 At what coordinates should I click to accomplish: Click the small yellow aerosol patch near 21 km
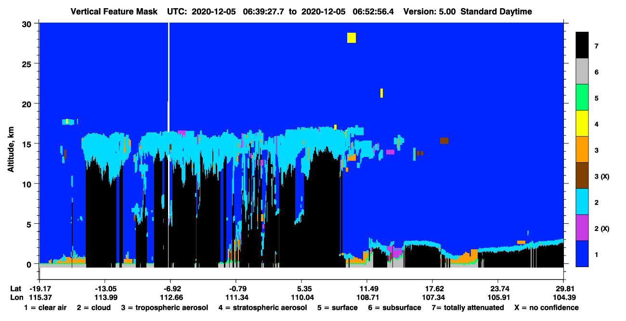point(381,93)
